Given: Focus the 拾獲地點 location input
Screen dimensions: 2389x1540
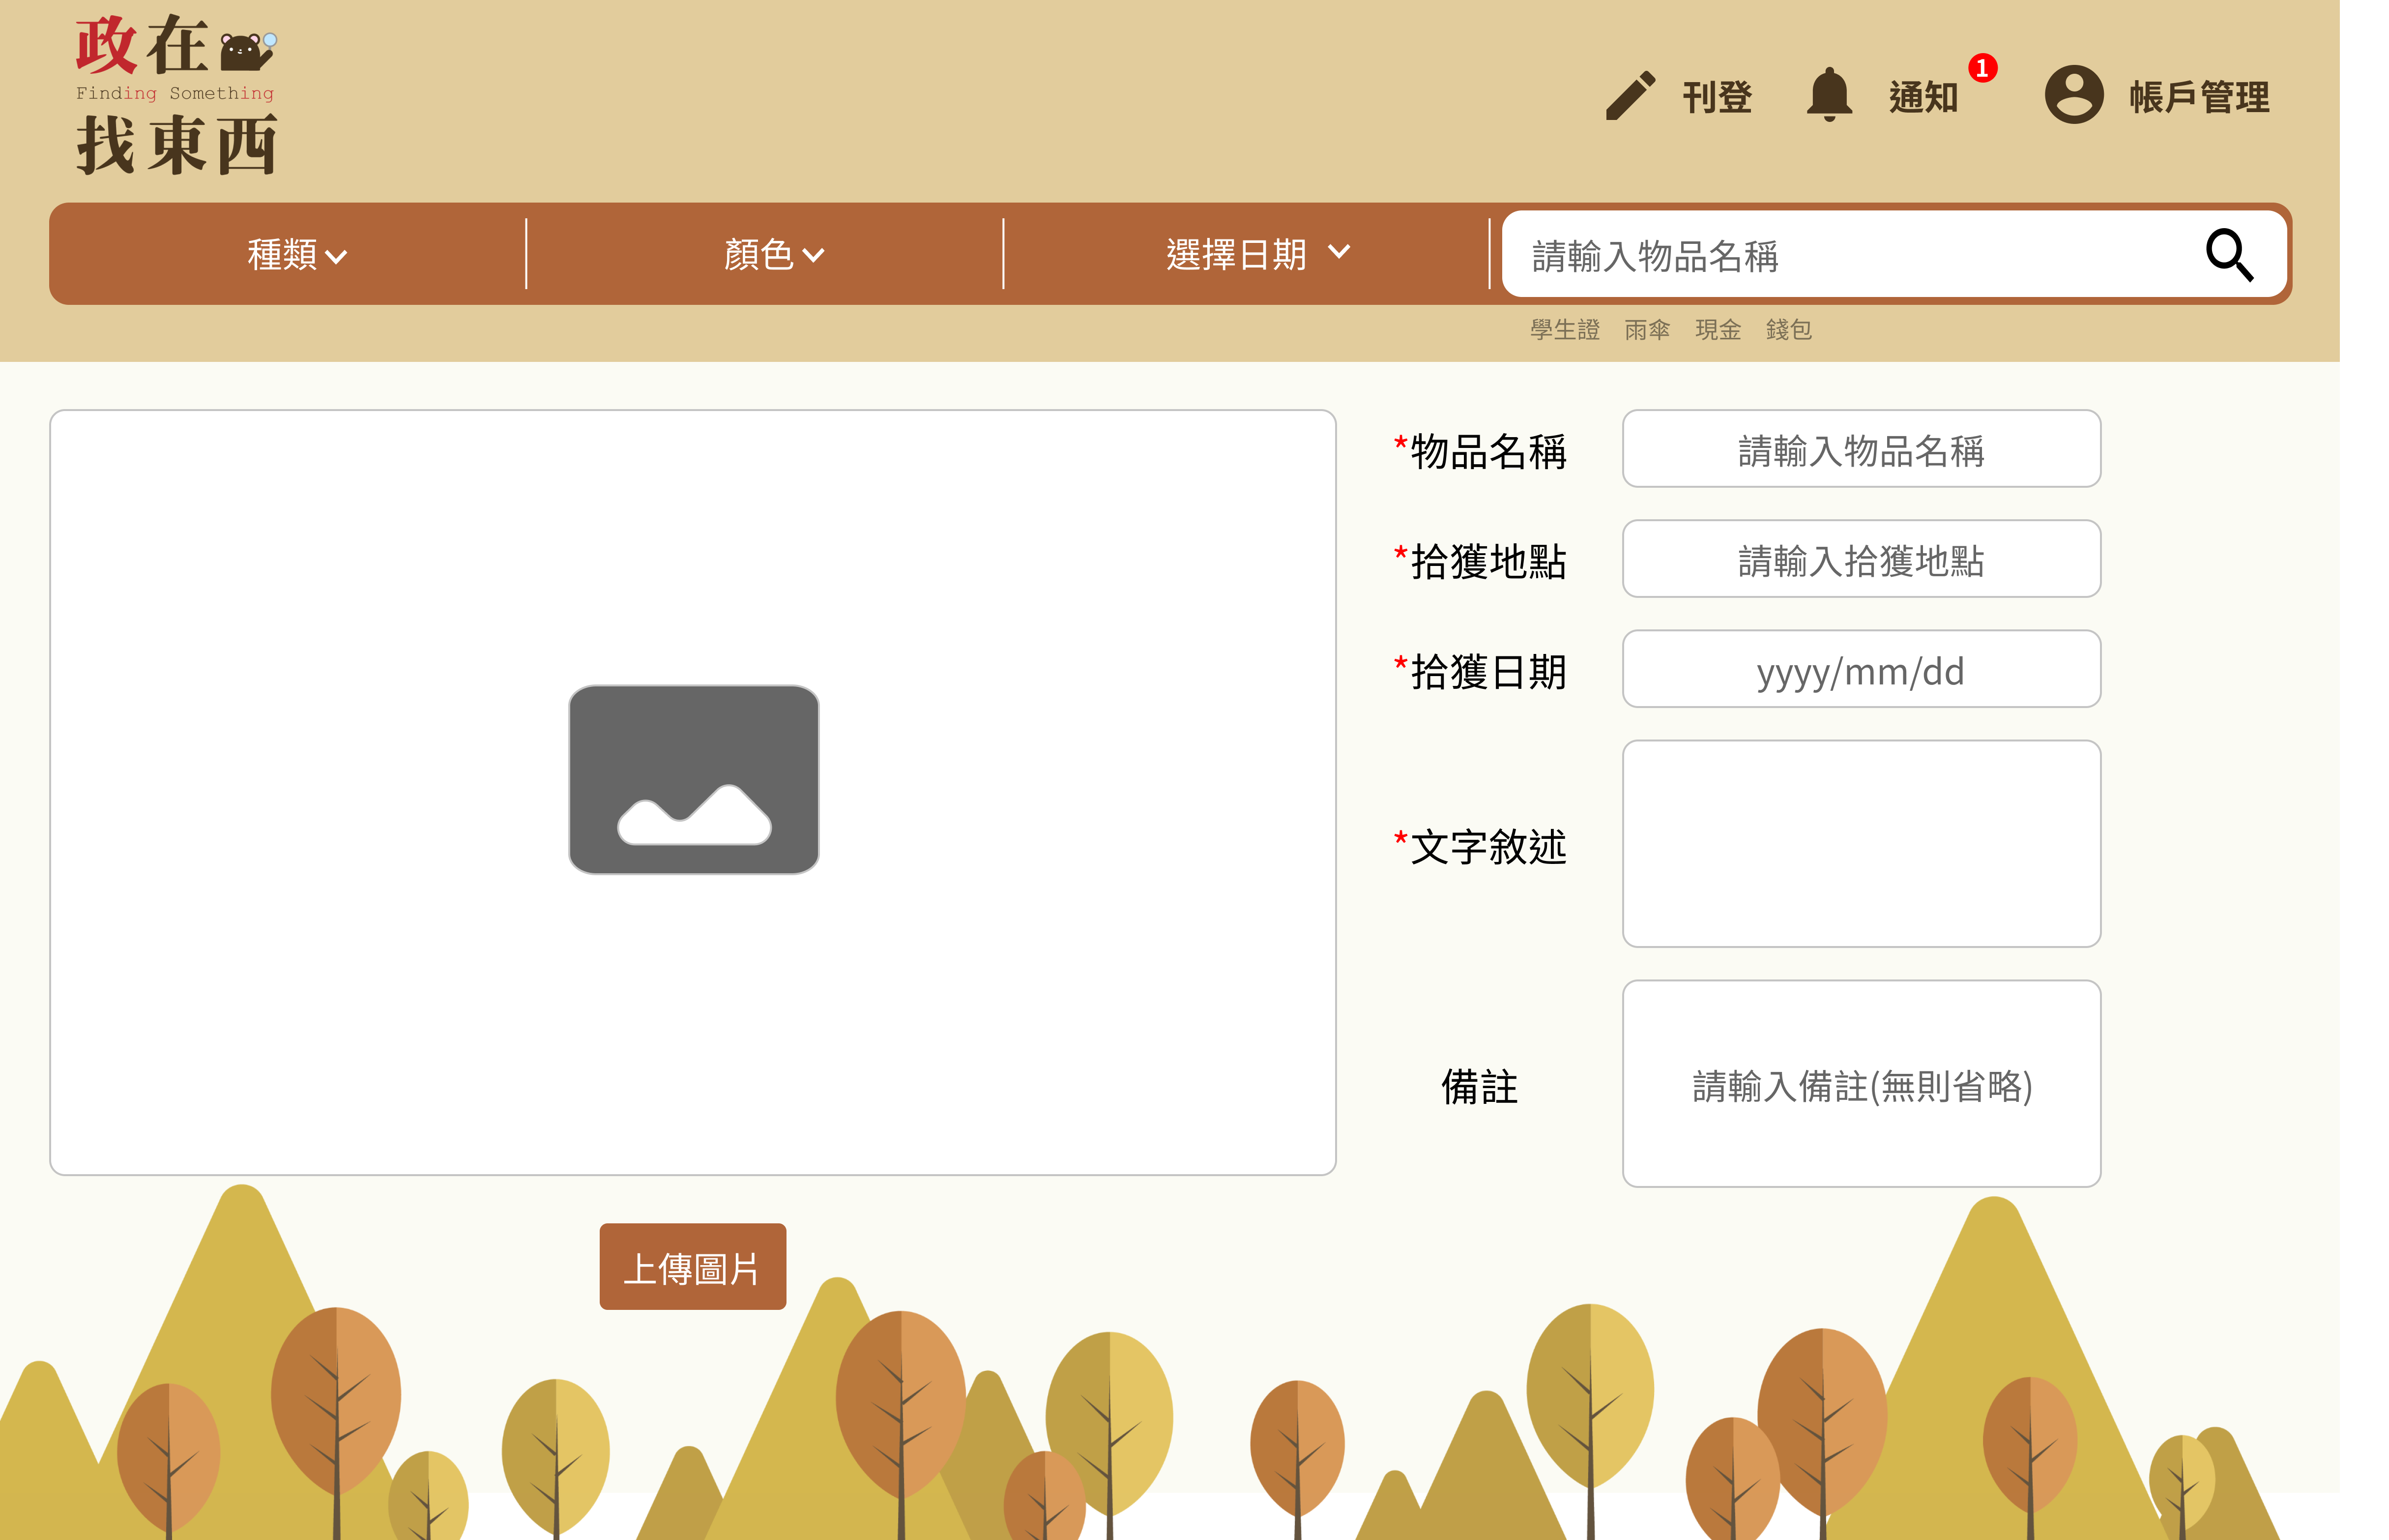Looking at the screenshot, I should pyautogui.click(x=1861, y=559).
